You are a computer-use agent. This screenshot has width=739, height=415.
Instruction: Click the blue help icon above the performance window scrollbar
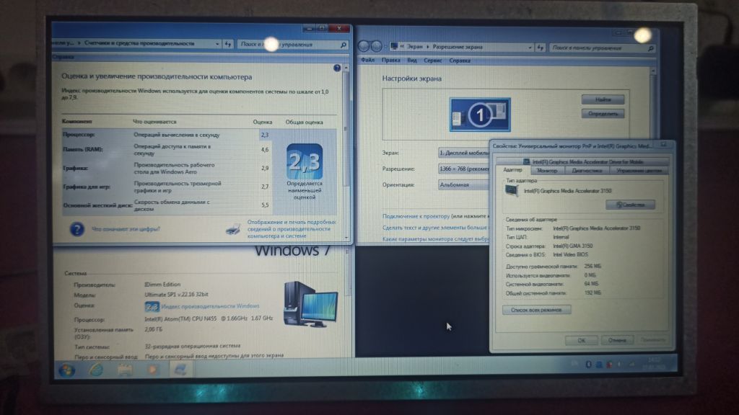[337, 68]
